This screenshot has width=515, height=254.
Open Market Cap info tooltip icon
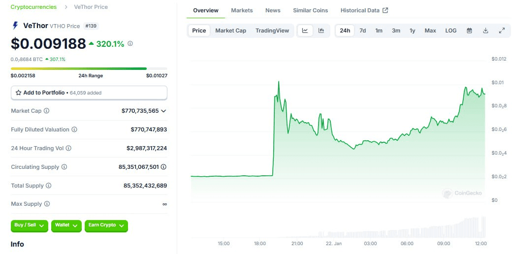[47, 111]
